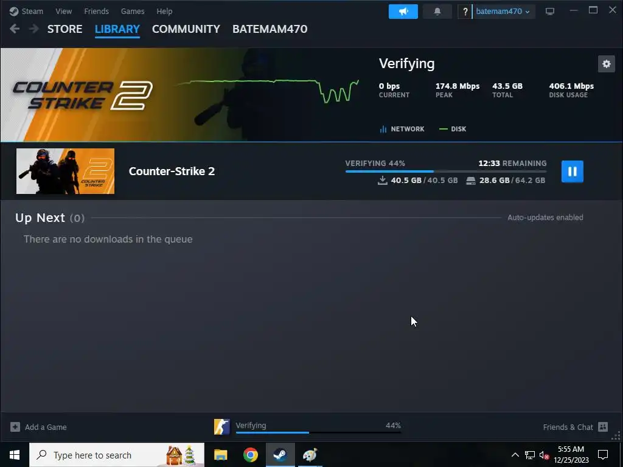Open downloads settings gear
The image size is (623, 467).
pyautogui.click(x=607, y=64)
